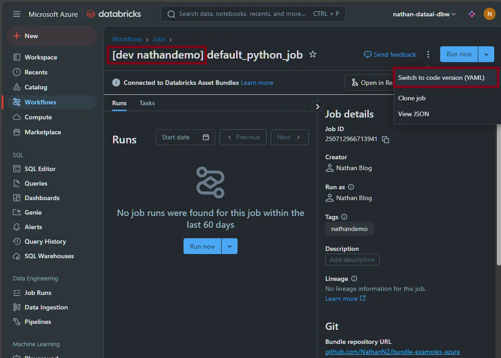The height and width of the screenshot is (358, 501).
Task: Click the Run as info icon
Action: [351, 187]
